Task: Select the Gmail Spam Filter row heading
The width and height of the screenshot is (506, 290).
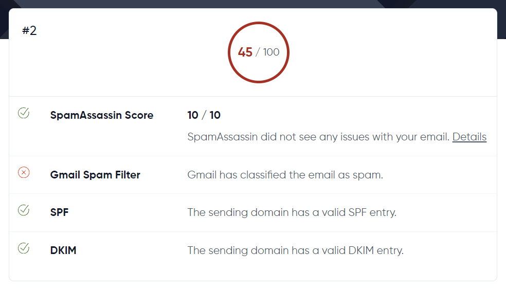Action: click(x=95, y=175)
